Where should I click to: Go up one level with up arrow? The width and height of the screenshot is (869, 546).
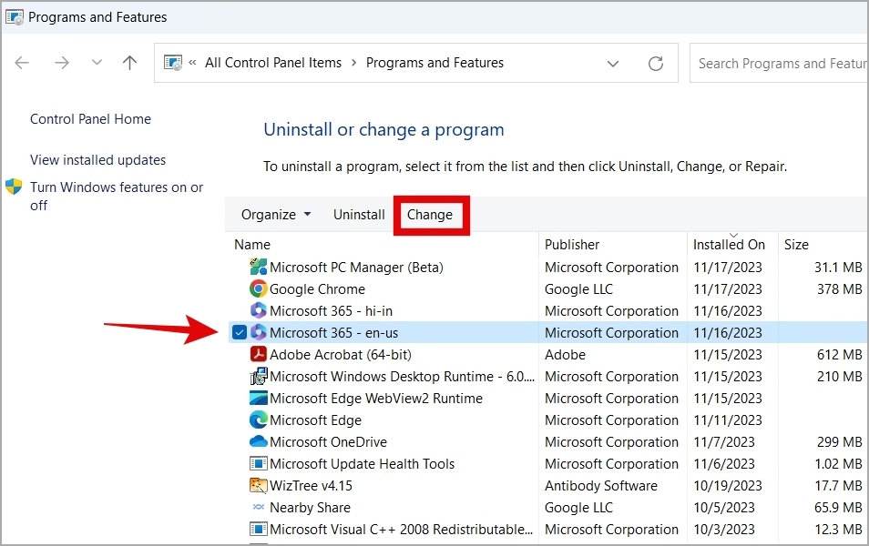point(129,63)
